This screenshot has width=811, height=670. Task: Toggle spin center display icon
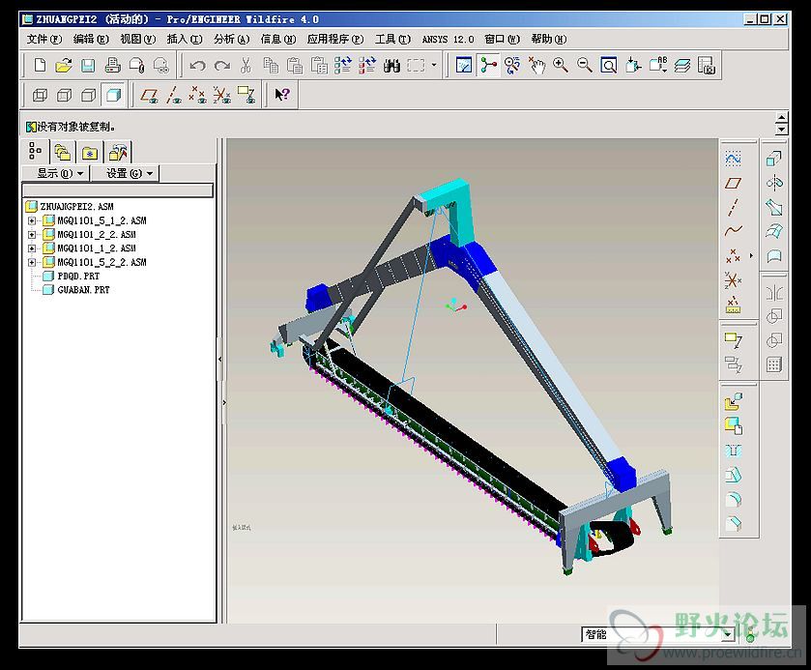click(x=488, y=65)
